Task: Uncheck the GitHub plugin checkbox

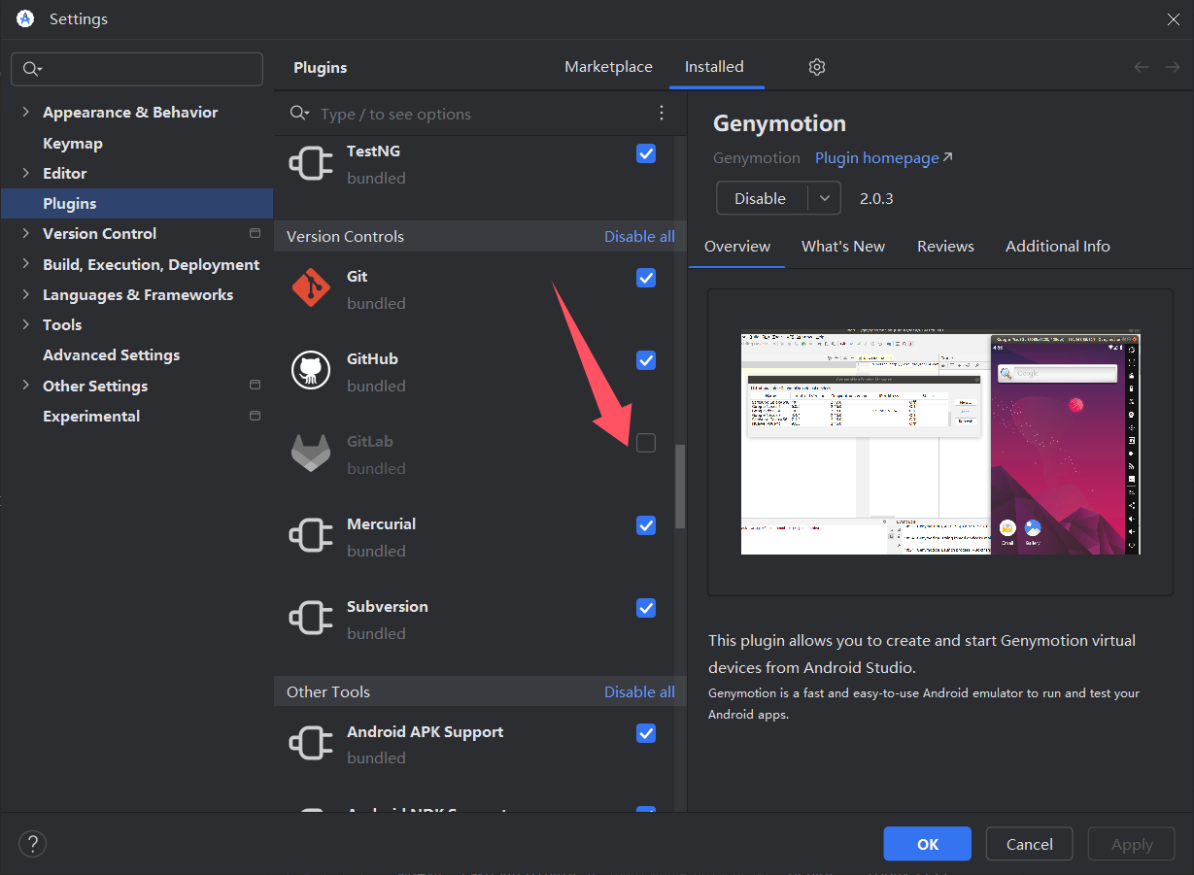Action: [646, 360]
